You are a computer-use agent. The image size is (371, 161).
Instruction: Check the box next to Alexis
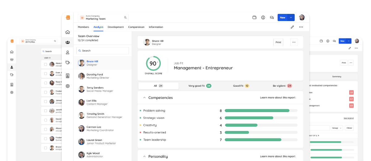coord(46,64)
